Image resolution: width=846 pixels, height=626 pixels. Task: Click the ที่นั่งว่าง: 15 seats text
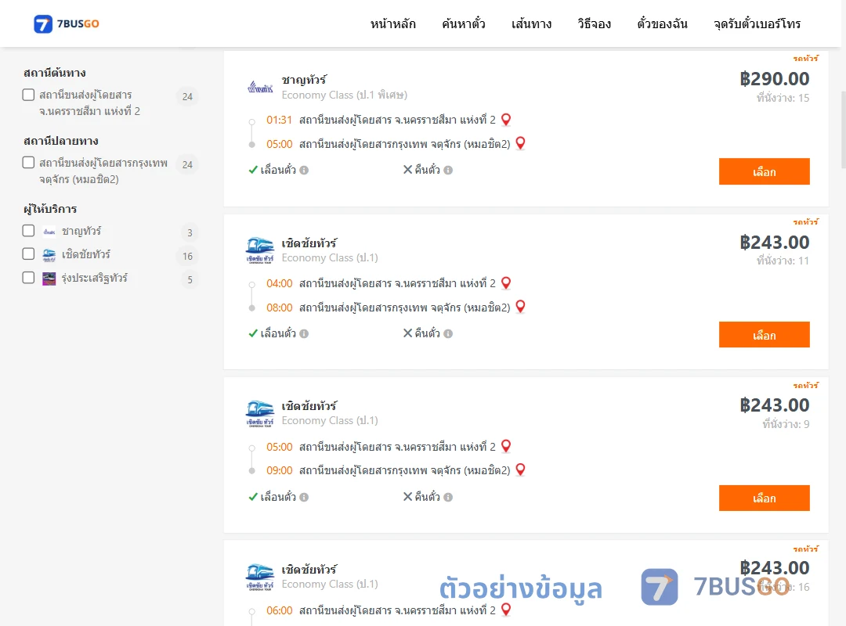click(783, 98)
